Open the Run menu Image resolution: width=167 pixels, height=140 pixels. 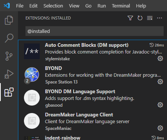101,6
